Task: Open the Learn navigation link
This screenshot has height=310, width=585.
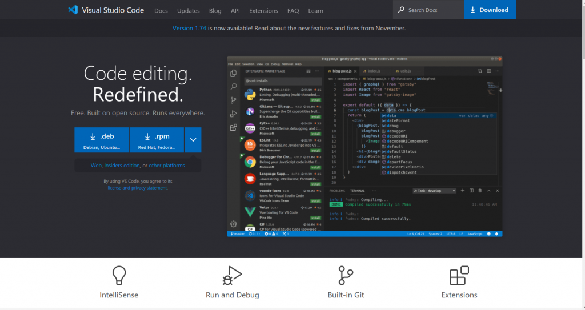Action: coord(315,11)
